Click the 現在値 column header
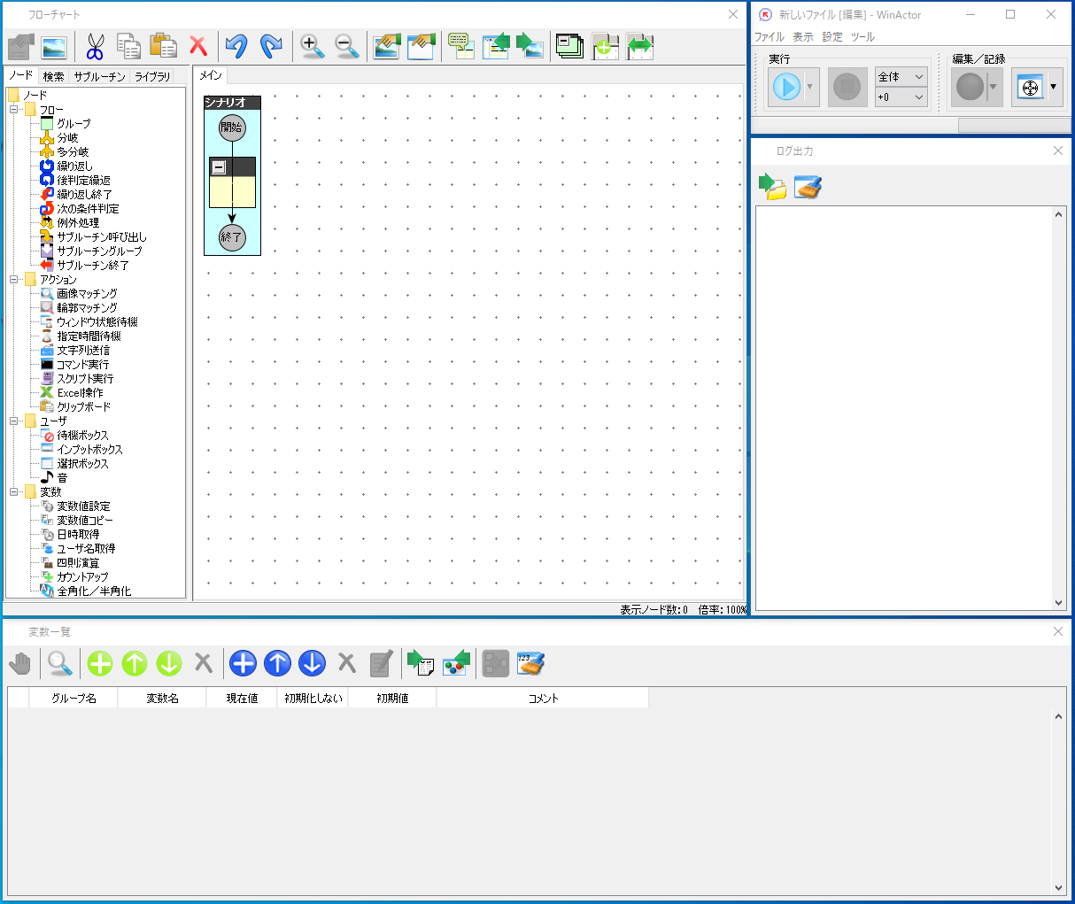This screenshot has width=1075, height=904. (x=242, y=699)
